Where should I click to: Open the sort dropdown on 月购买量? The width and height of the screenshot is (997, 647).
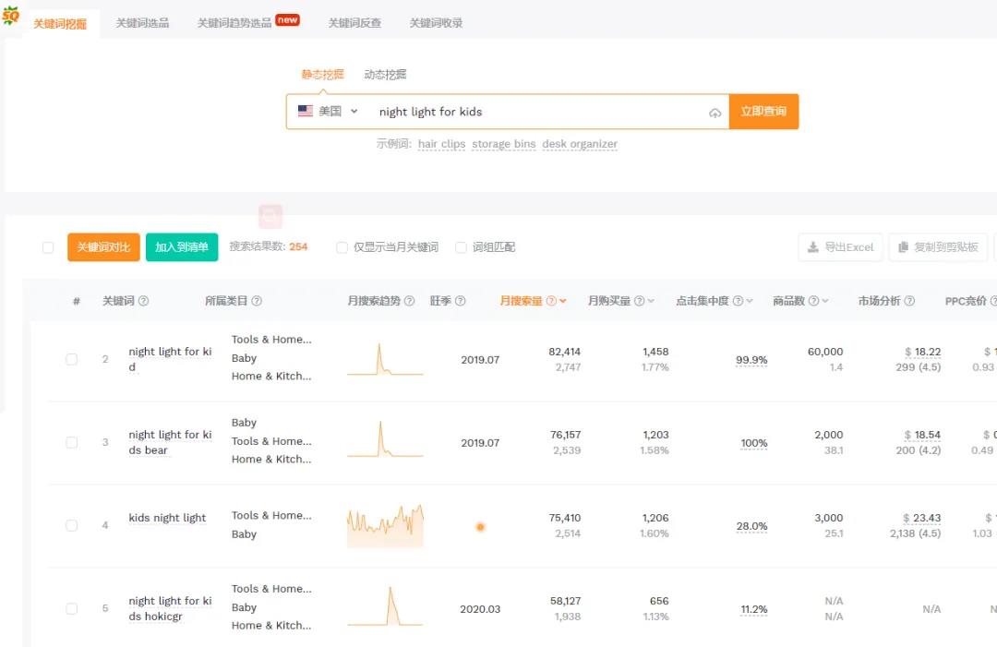[649, 300]
